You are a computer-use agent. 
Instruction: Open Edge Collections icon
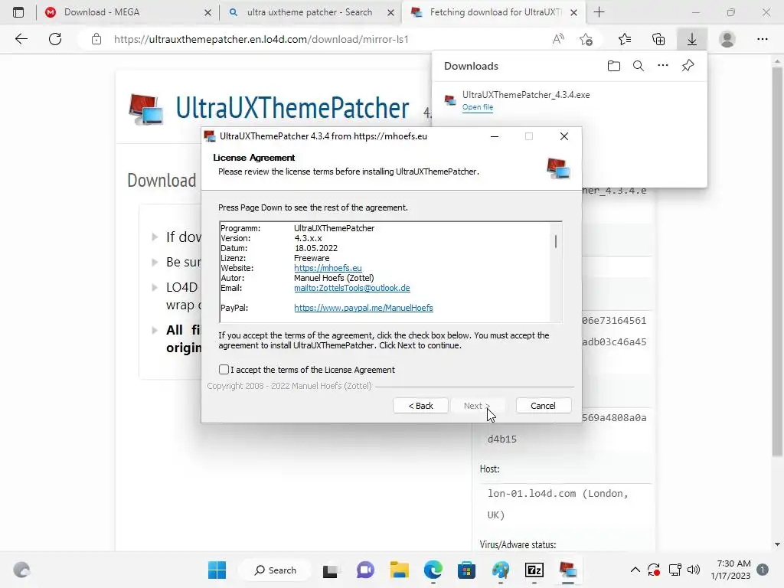pyautogui.click(x=658, y=39)
